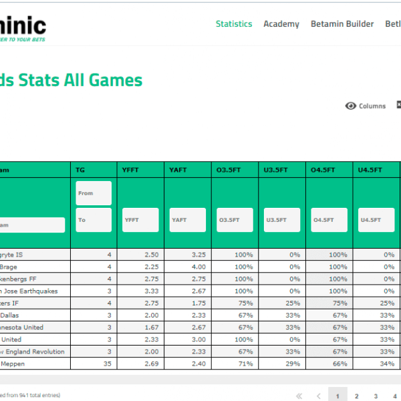Focus the U3.5FT filter input
This screenshot has width=401, height=401.
[282, 220]
